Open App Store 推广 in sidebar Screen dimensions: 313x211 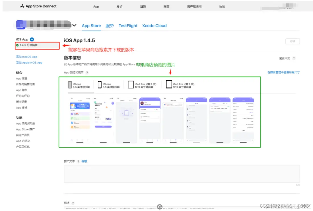25,129
